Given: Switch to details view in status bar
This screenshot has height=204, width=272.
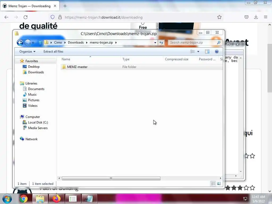Looking at the screenshot, I should point(213,184).
